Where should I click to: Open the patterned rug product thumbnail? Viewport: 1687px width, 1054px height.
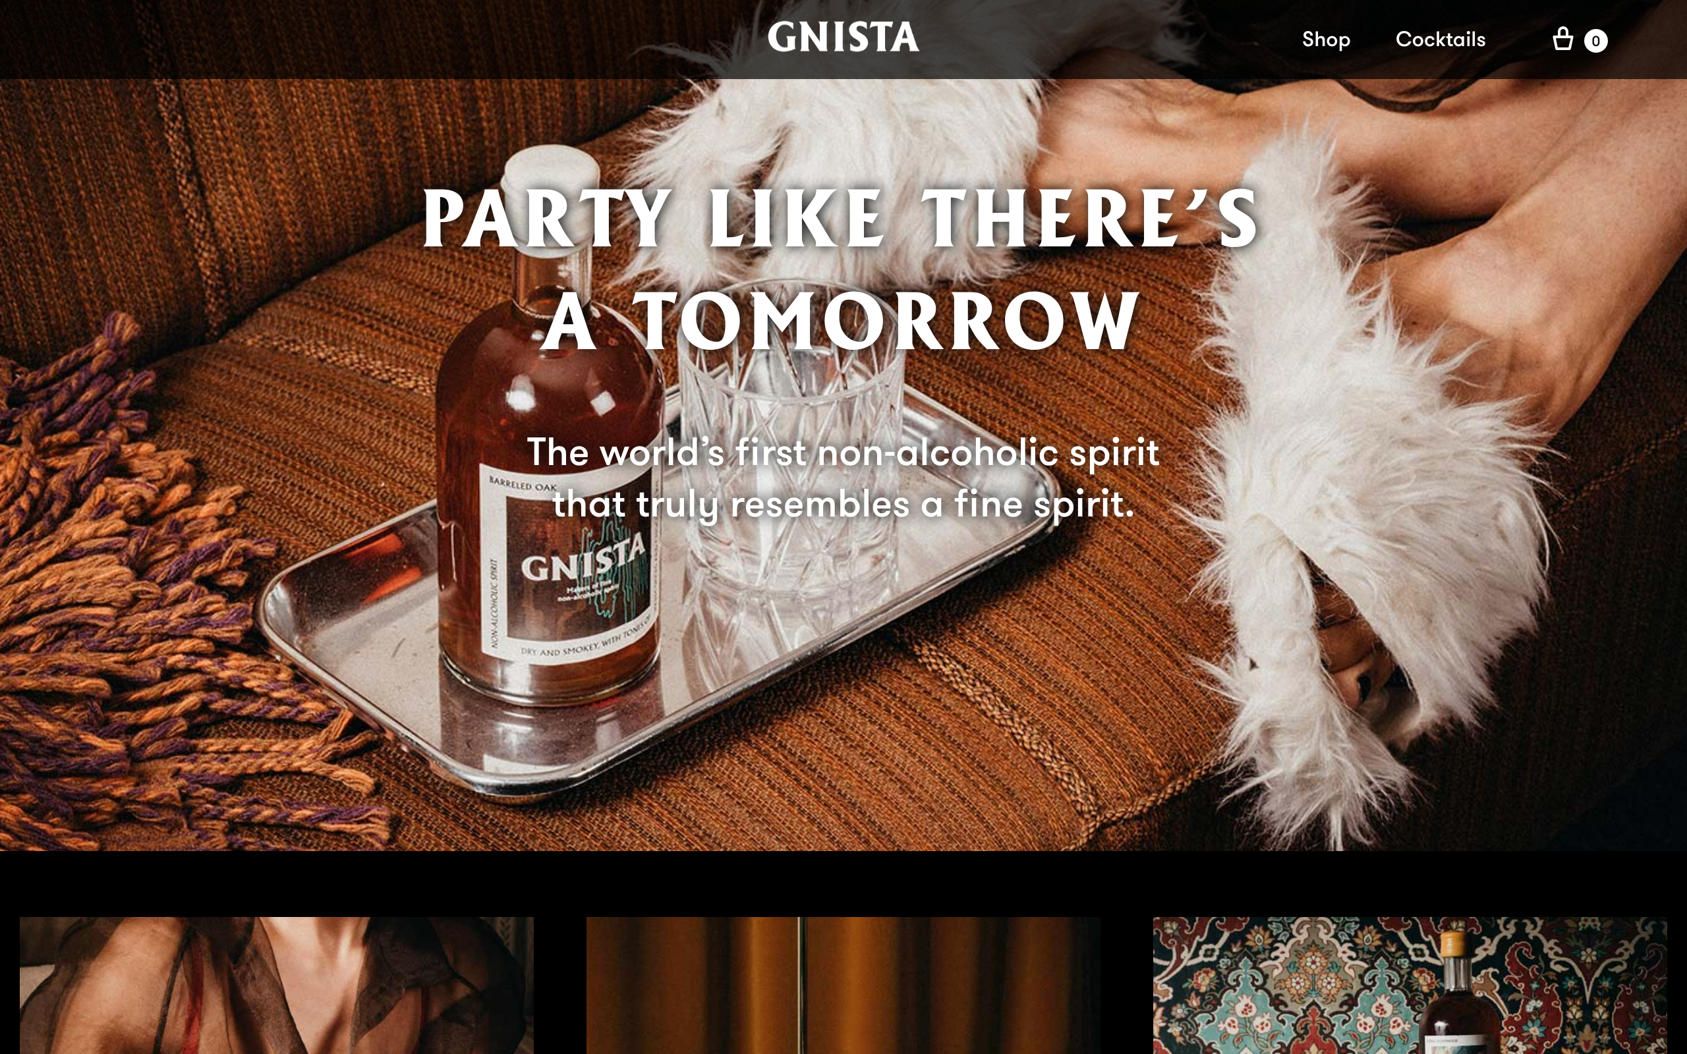(1410, 985)
